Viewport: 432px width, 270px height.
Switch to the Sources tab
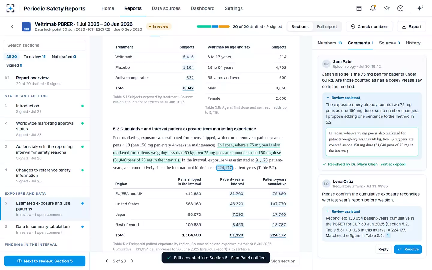(389, 43)
